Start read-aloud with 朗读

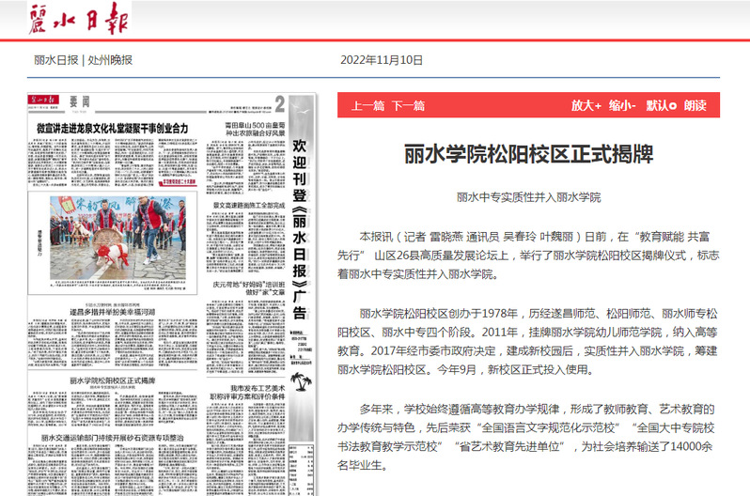click(x=695, y=105)
